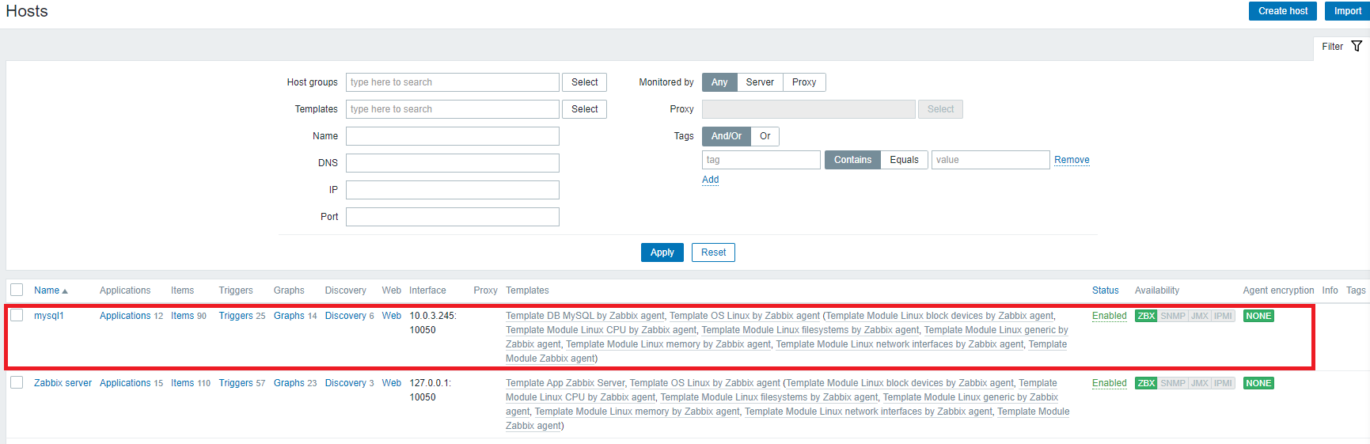
Task: Open Web scenarios for Zabbix server
Action: [392, 383]
